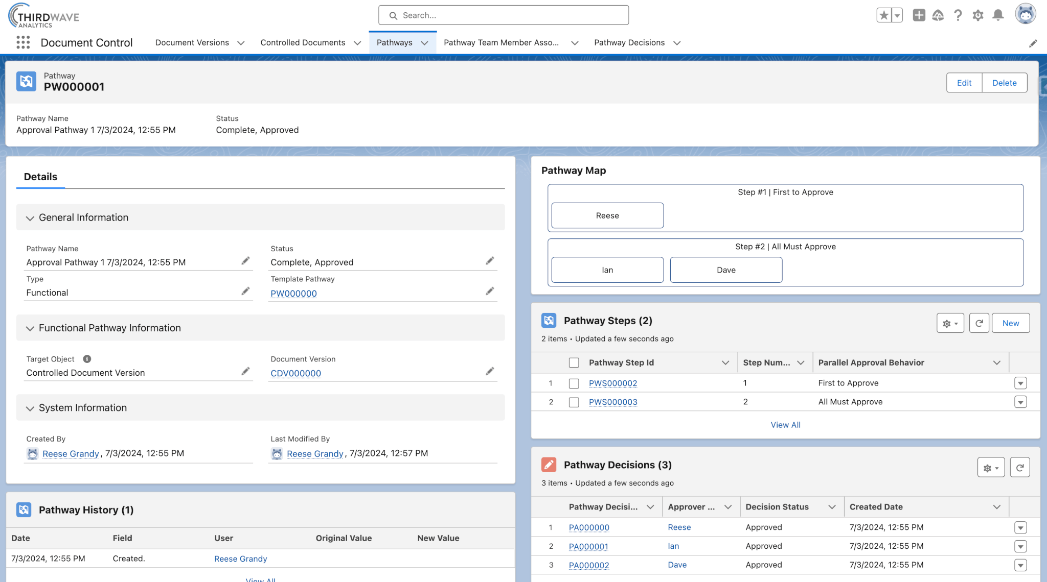
Task: Open the favorites list dropdown arrow
Action: pos(897,15)
